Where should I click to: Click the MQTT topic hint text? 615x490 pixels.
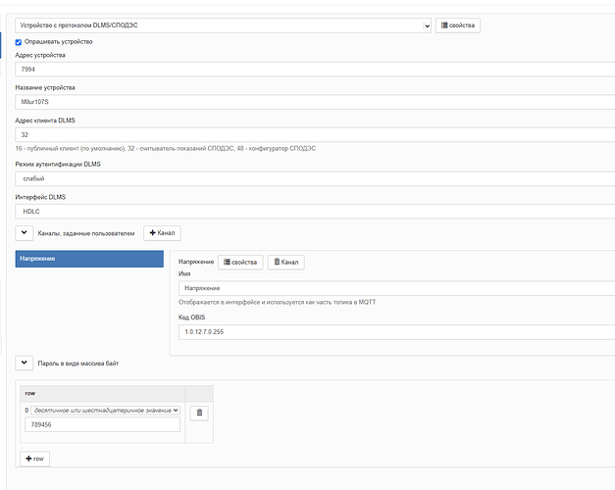[278, 302]
